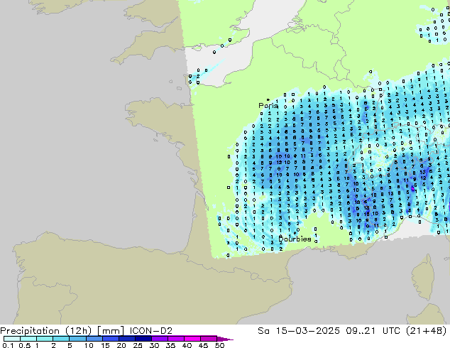450x348 pixels.
Task: Click the 'Precipitation (12h)' title text
Action: pos(46,331)
